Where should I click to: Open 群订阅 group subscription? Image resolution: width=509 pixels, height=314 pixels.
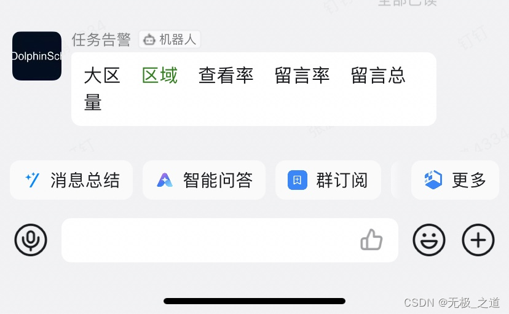tap(328, 180)
